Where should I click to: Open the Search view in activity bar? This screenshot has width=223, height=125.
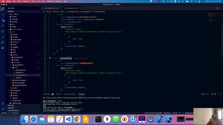(3, 14)
